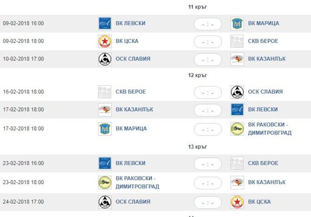Click the ВК ЦСКА red star logo in round 11

click(x=104, y=41)
